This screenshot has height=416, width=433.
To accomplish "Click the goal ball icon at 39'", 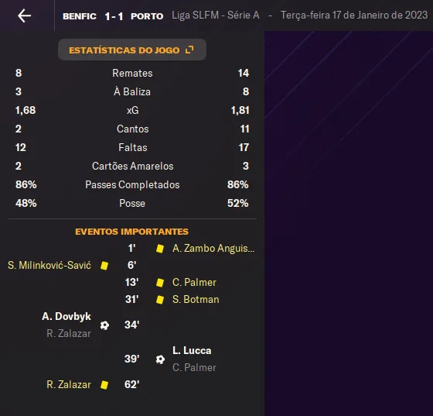I will (x=160, y=359).
